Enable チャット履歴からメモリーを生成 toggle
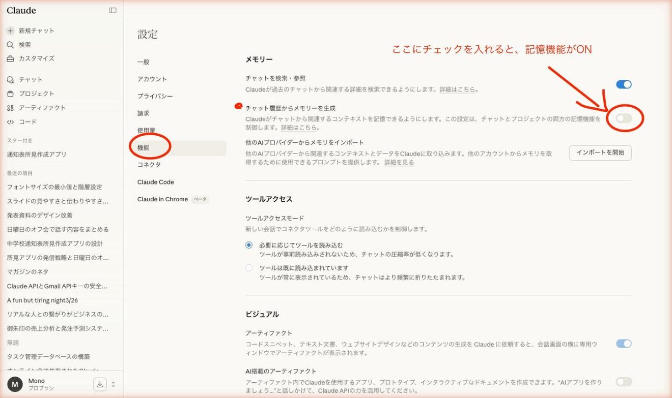 pos(624,118)
